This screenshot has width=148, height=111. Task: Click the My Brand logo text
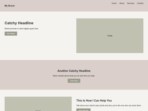coord(10,6)
